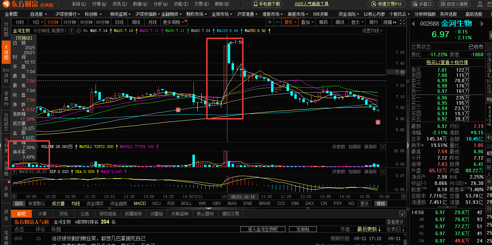The image size is (492, 245).
Task: Toggle 简约 simplified mode
Action: click(374, 22)
